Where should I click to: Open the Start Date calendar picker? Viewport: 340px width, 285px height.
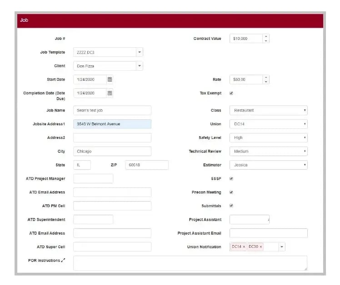tap(110, 79)
